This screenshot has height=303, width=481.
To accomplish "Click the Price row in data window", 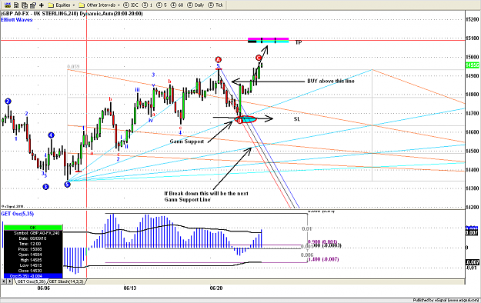I will [33, 249].
